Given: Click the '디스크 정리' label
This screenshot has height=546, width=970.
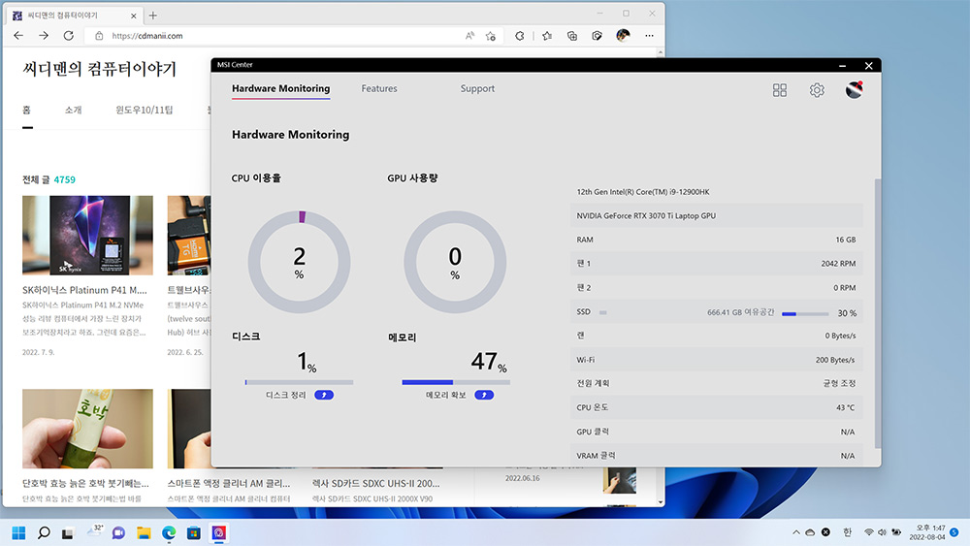Looking at the screenshot, I should tap(286, 395).
